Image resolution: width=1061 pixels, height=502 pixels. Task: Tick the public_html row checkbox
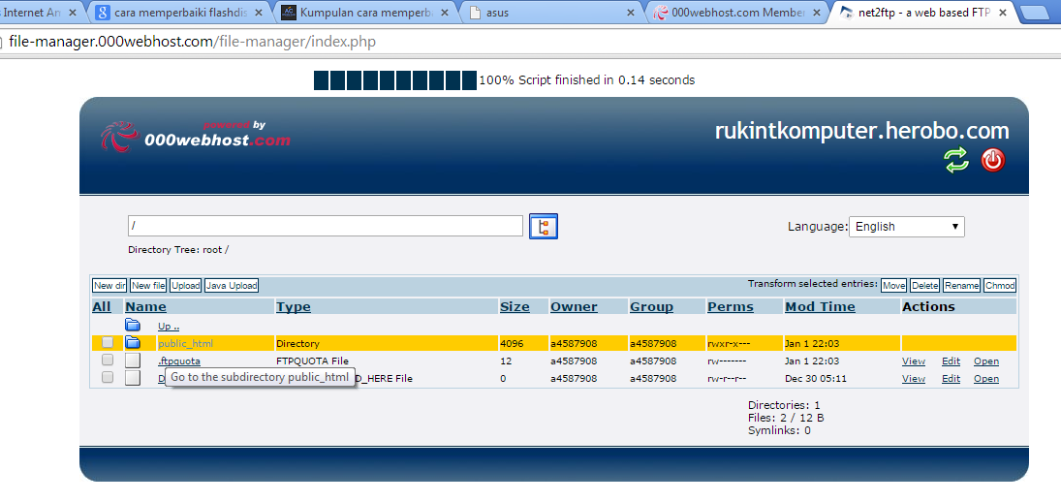[107, 342]
